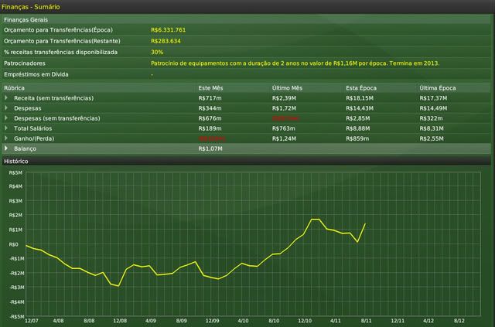The height and width of the screenshot is (327, 495).
Task: Expand the Despesas row arrow
Action: pyautogui.click(x=7, y=108)
